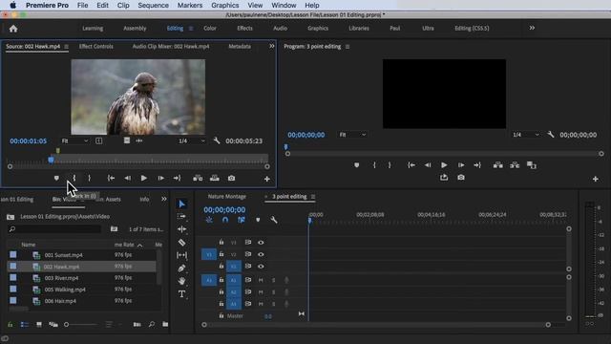This screenshot has height=344, width=611.
Task: Toggle lock on track V3
Action: [221, 242]
